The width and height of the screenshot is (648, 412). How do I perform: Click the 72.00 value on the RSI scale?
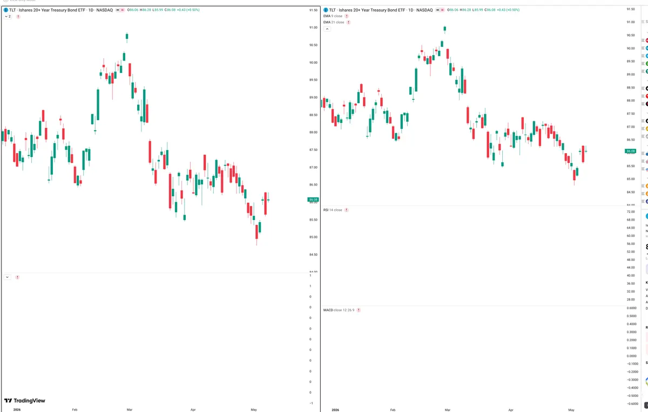click(x=630, y=212)
